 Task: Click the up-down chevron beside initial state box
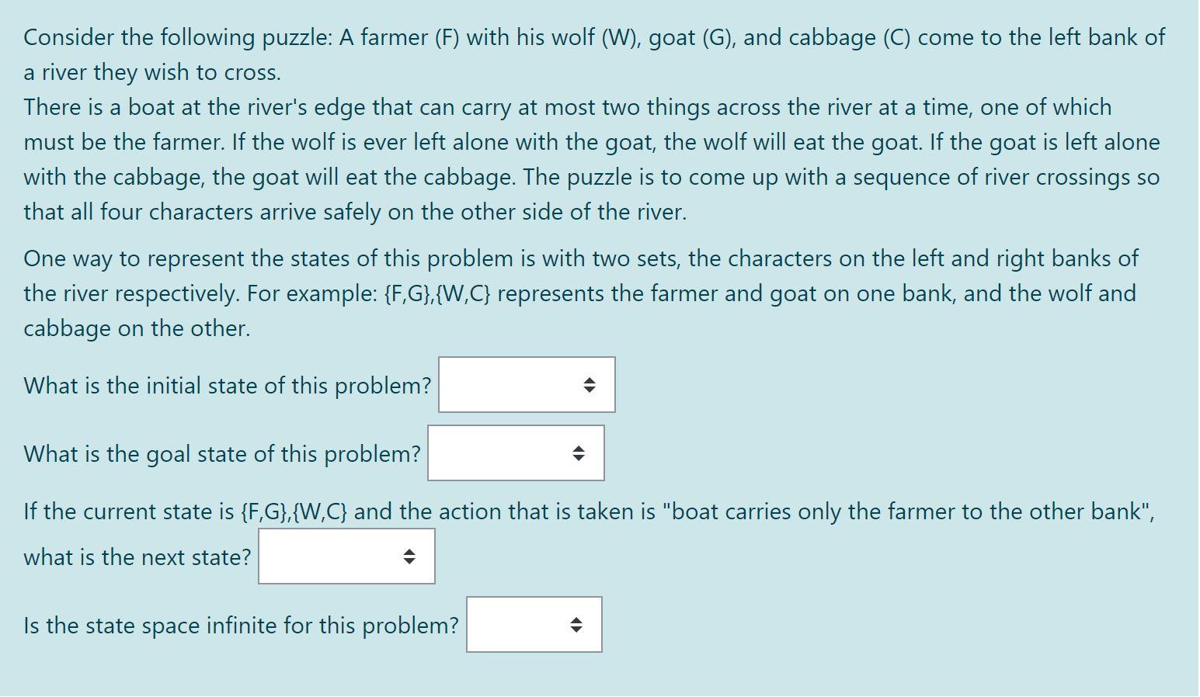pos(590,384)
